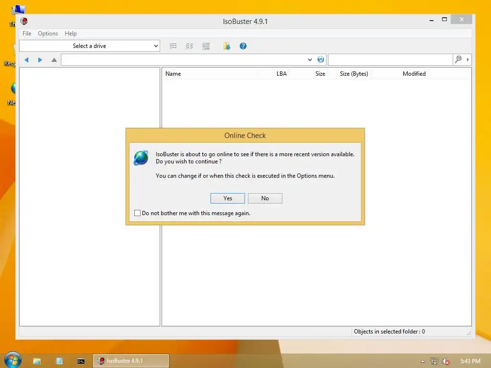Sort by the Size (Bytes) column header
Image resolution: width=491 pixels, height=368 pixels.
pos(354,74)
